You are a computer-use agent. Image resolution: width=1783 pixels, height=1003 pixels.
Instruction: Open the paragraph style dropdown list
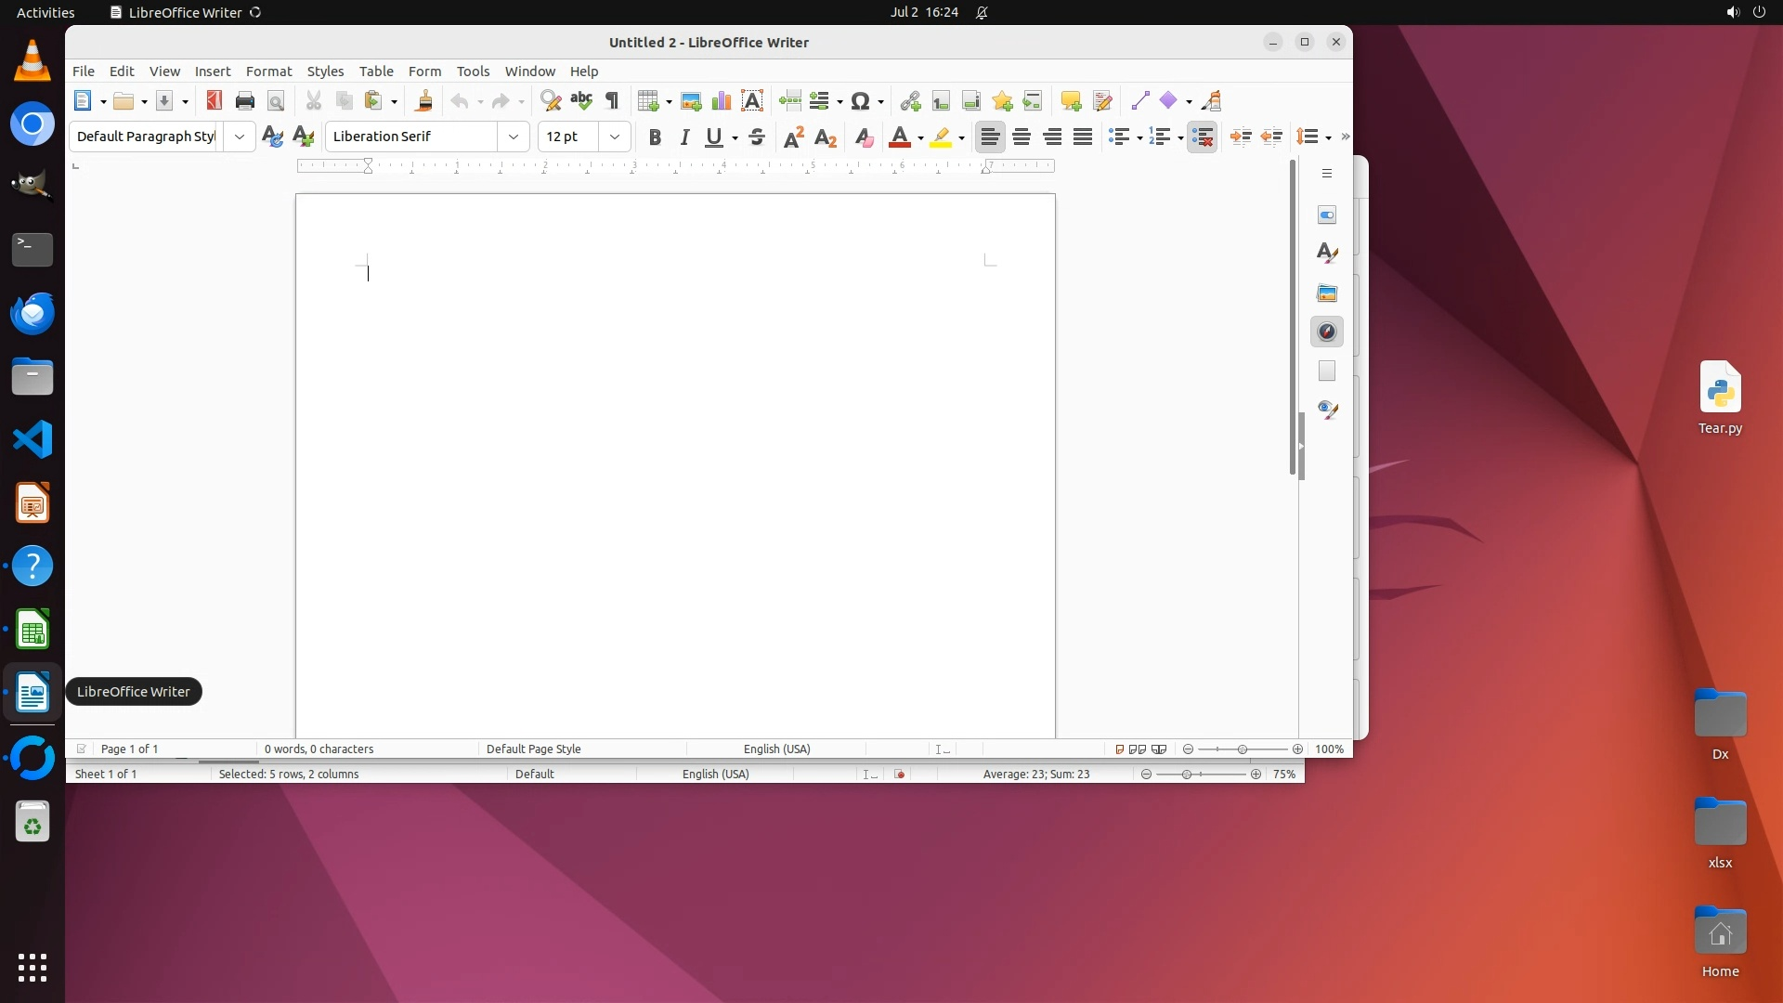(240, 137)
